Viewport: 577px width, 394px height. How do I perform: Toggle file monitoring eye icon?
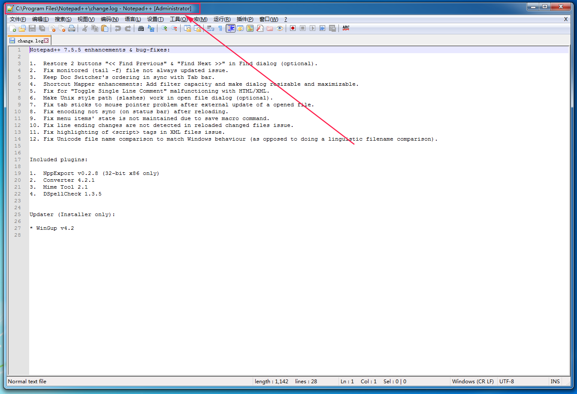280,28
